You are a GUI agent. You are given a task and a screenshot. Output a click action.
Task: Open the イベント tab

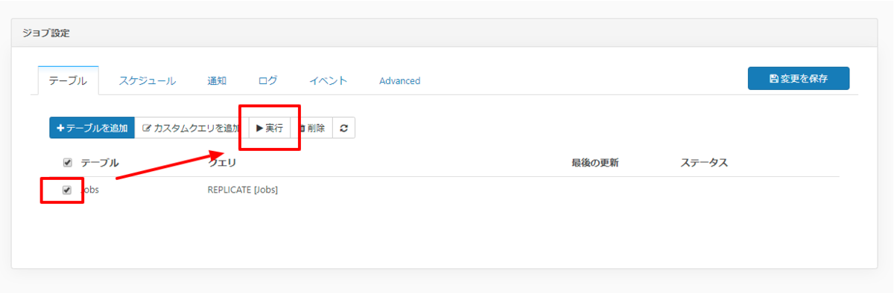pyautogui.click(x=329, y=80)
